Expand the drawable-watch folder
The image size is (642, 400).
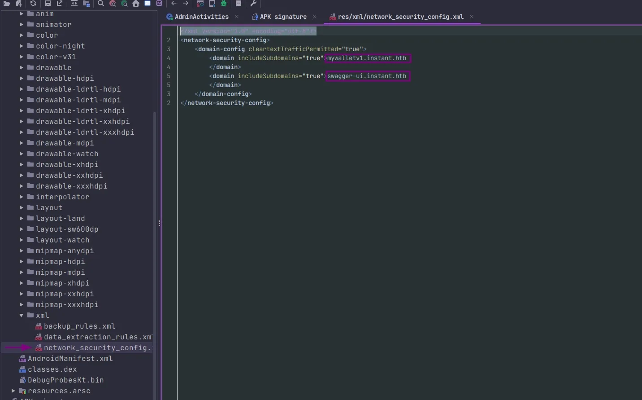coord(21,154)
